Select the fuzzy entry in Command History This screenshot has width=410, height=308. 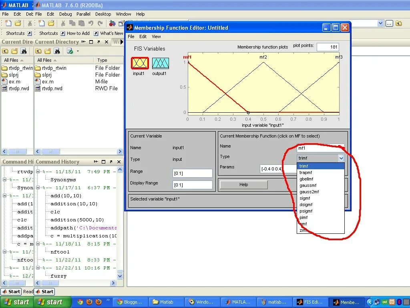tap(58, 276)
